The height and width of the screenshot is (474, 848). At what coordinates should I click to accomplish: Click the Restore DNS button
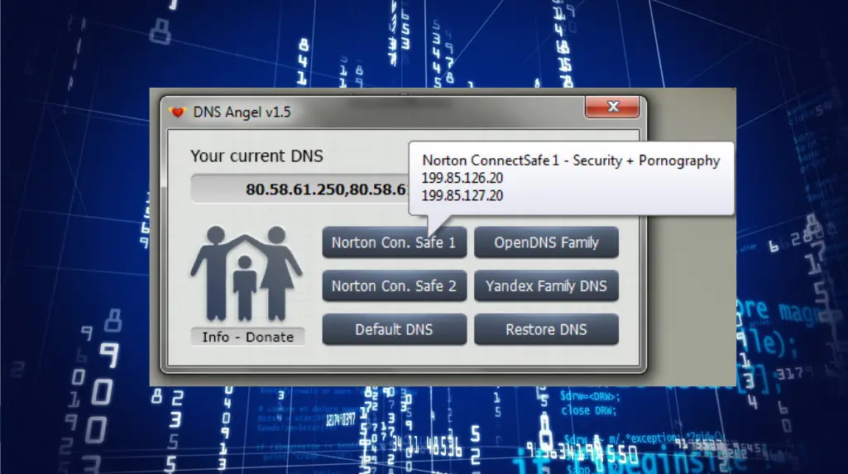(546, 330)
